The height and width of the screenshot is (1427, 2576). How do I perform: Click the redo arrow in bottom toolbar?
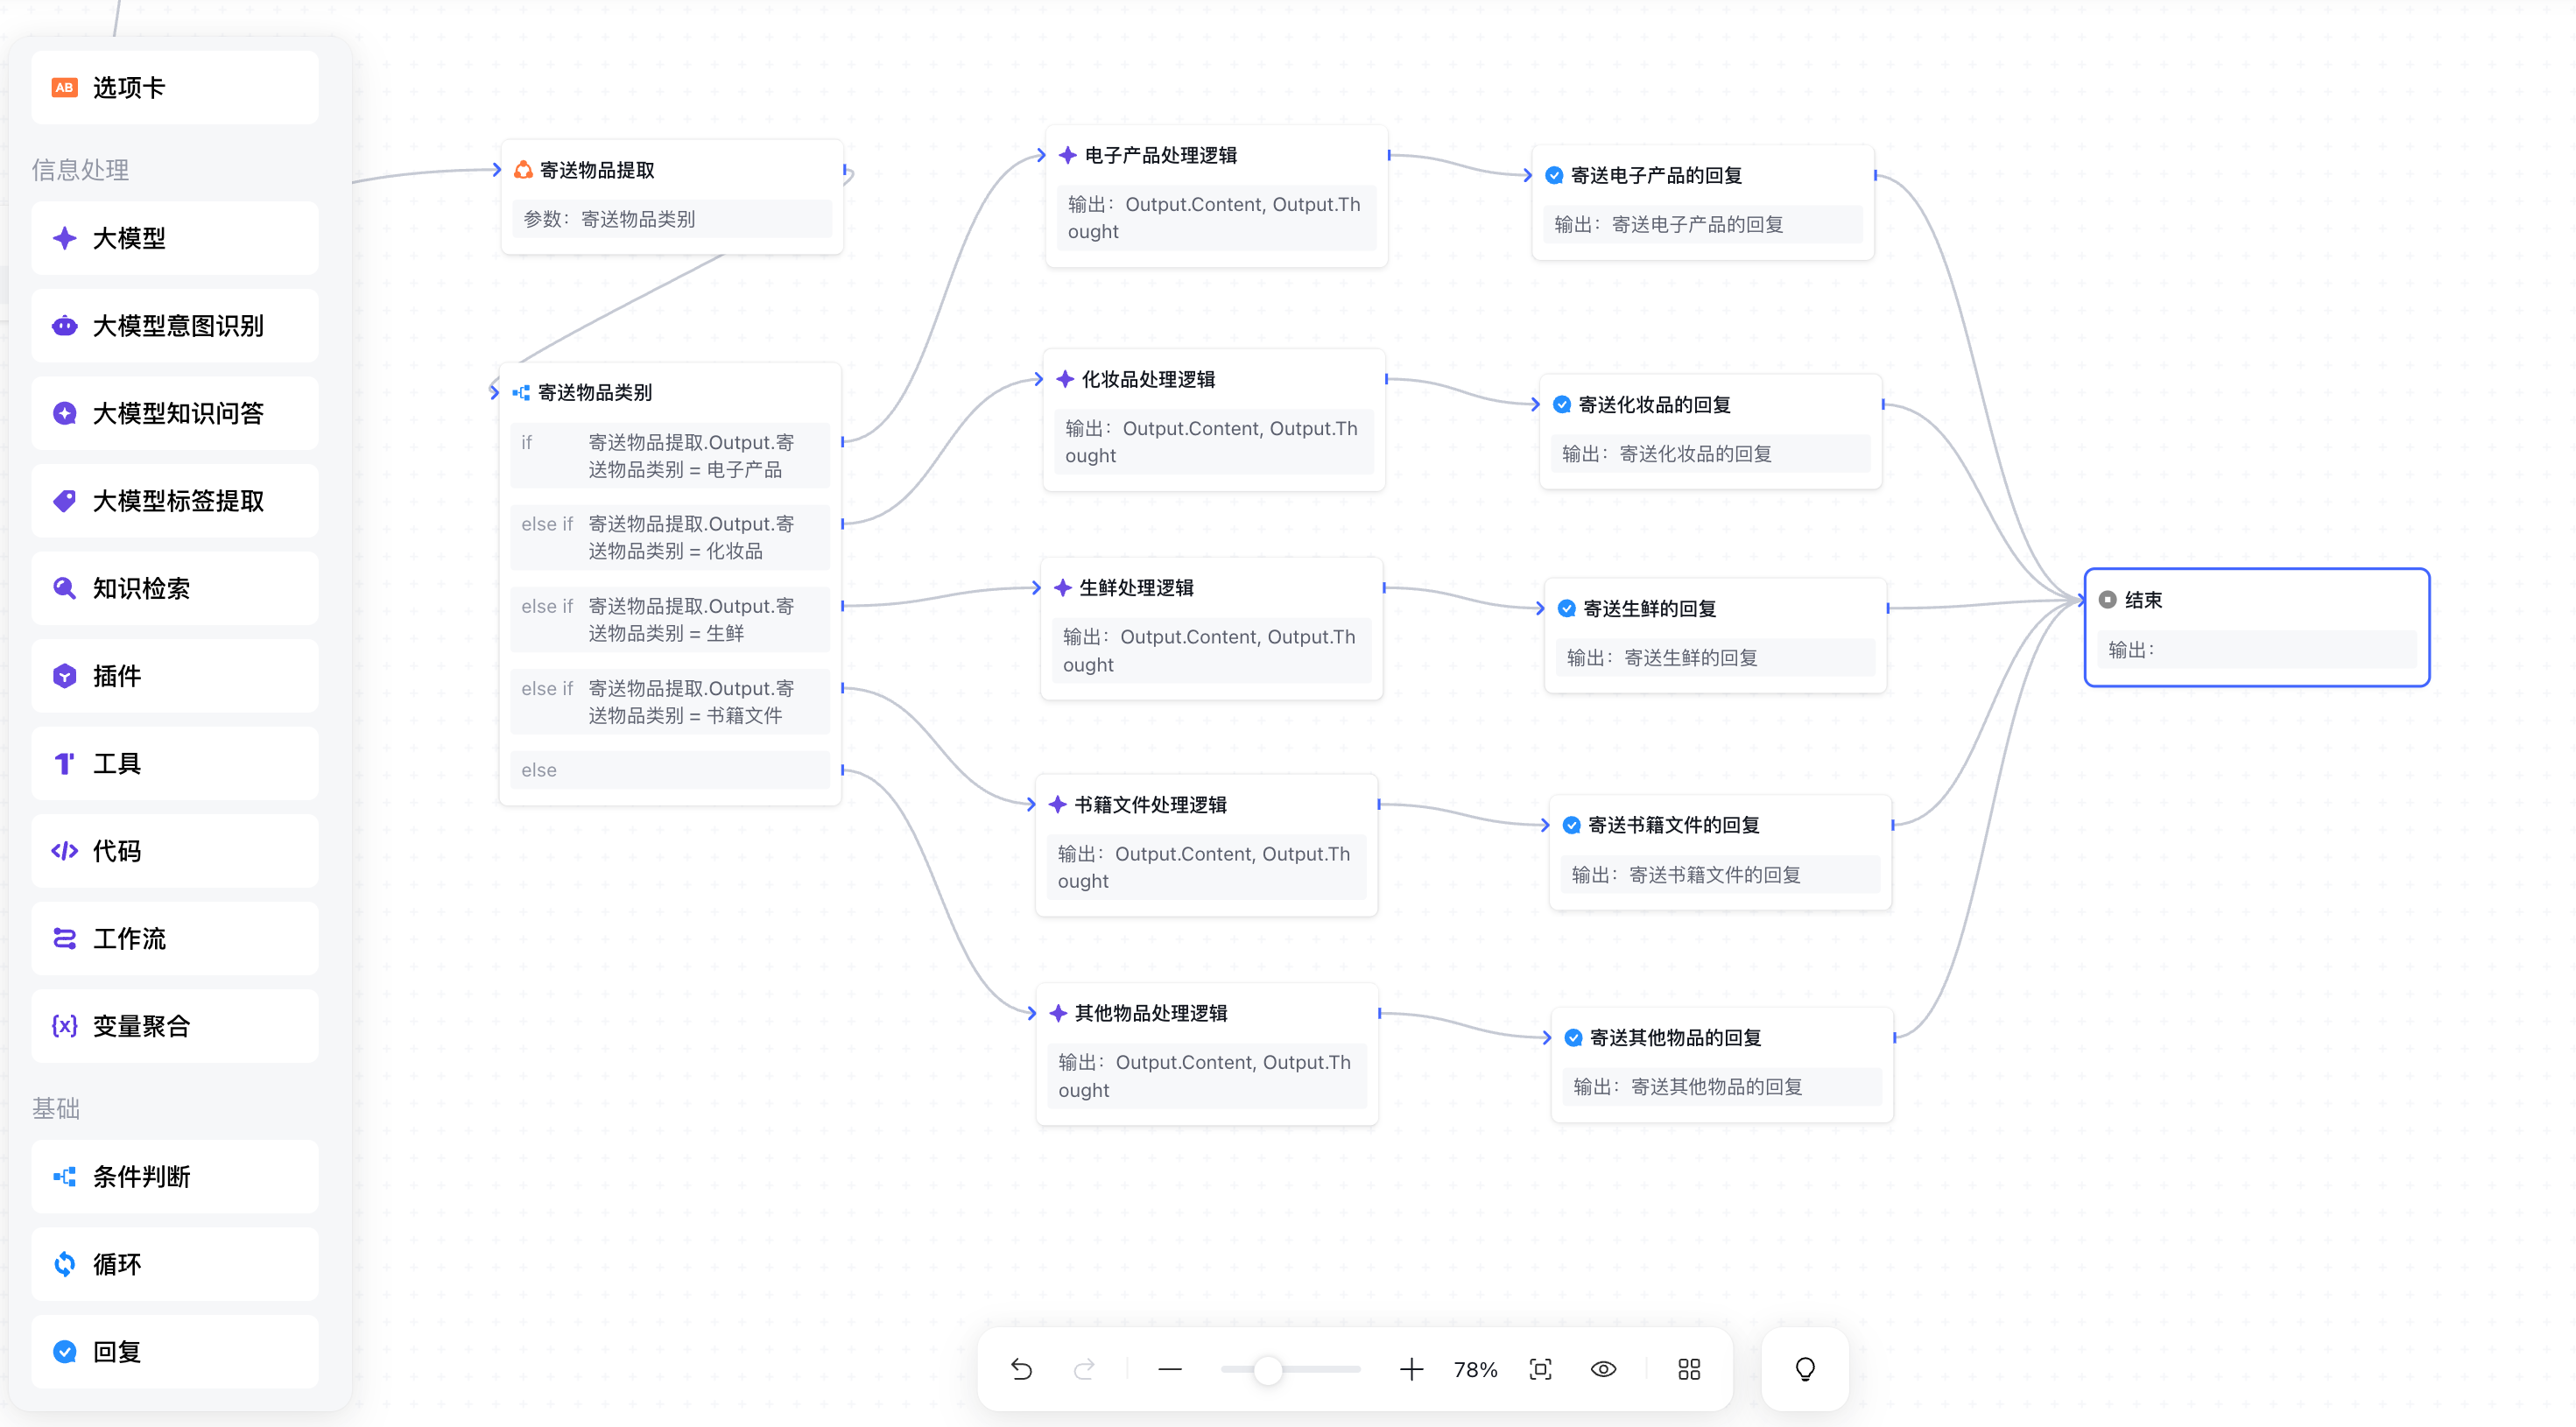(x=1084, y=1369)
